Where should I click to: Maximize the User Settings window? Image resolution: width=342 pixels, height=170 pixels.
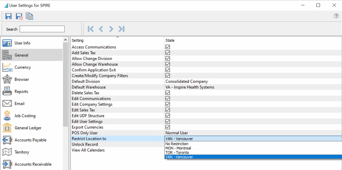tap(318, 5)
